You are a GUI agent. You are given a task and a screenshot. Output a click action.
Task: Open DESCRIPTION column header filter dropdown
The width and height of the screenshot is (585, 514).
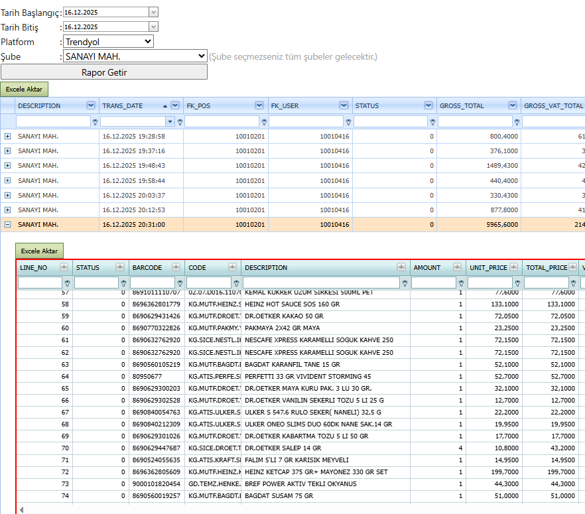(91, 105)
